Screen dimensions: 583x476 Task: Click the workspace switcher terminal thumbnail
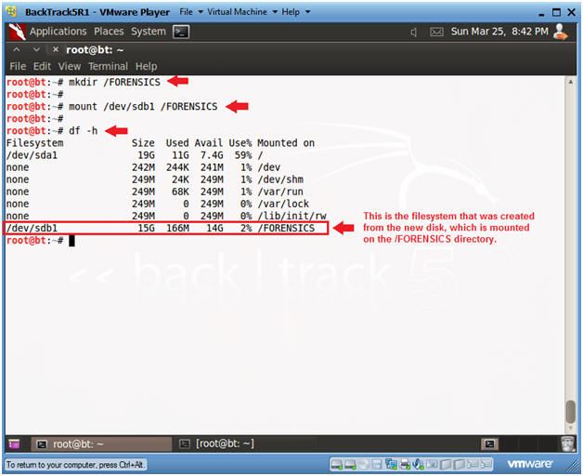[x=489, y=444]
